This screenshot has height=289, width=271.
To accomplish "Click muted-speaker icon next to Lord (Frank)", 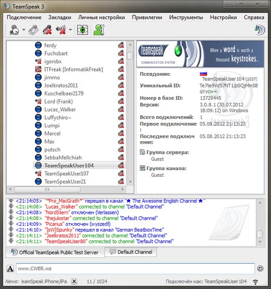I will pyautogui.click(x=38, y=102).
